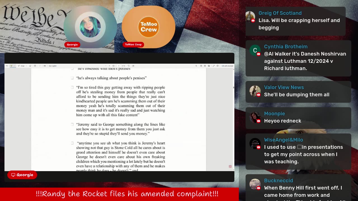Click Valor View News chat avatar

255,91
